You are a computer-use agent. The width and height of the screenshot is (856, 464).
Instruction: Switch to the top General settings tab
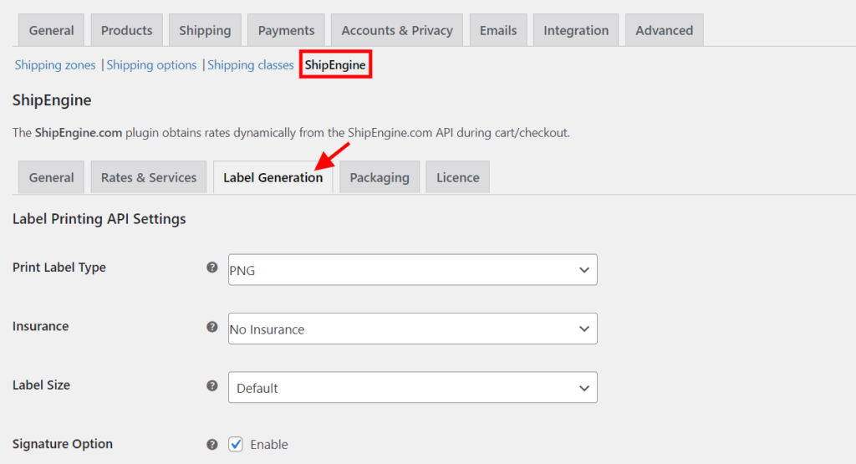click(51, 30)
